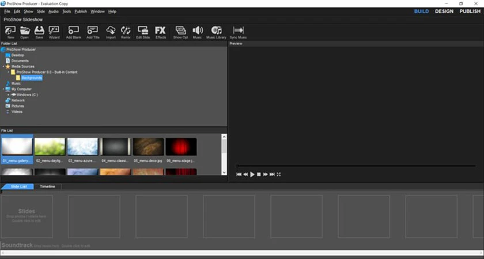
Task: Collapse ProShow Producer 9.0 Built-in Content node
Action: coord(9,72)
